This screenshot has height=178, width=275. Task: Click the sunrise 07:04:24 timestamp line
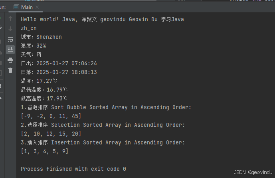click(x=59, y=63)
